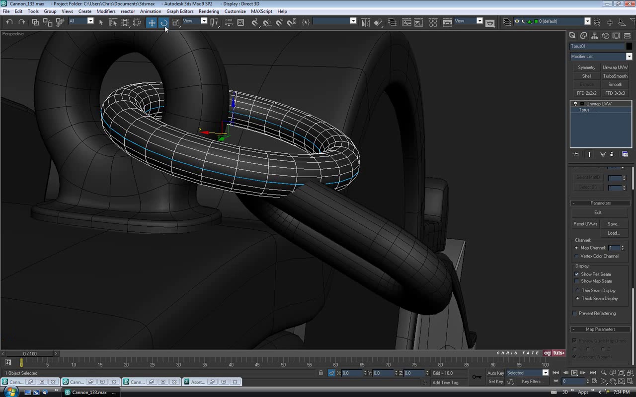The image size is (636, 397).
Task: Click the Redo arrow in the main toolbar
Action: [21, 22]
